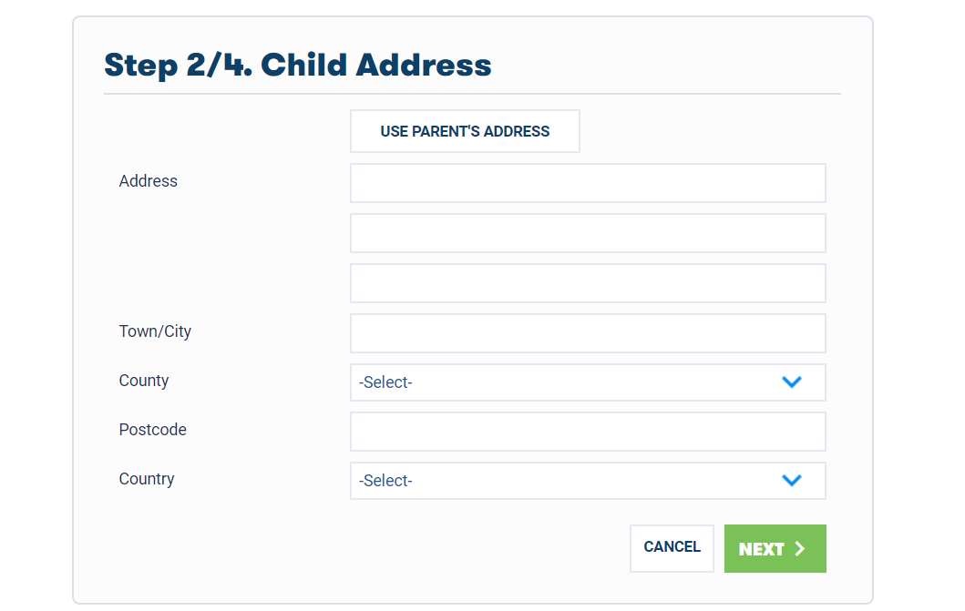Image resolution: width=965 pixels, height=611 pixels.
Task: Click the Use Parent's Address button
Action: point(465,131)
